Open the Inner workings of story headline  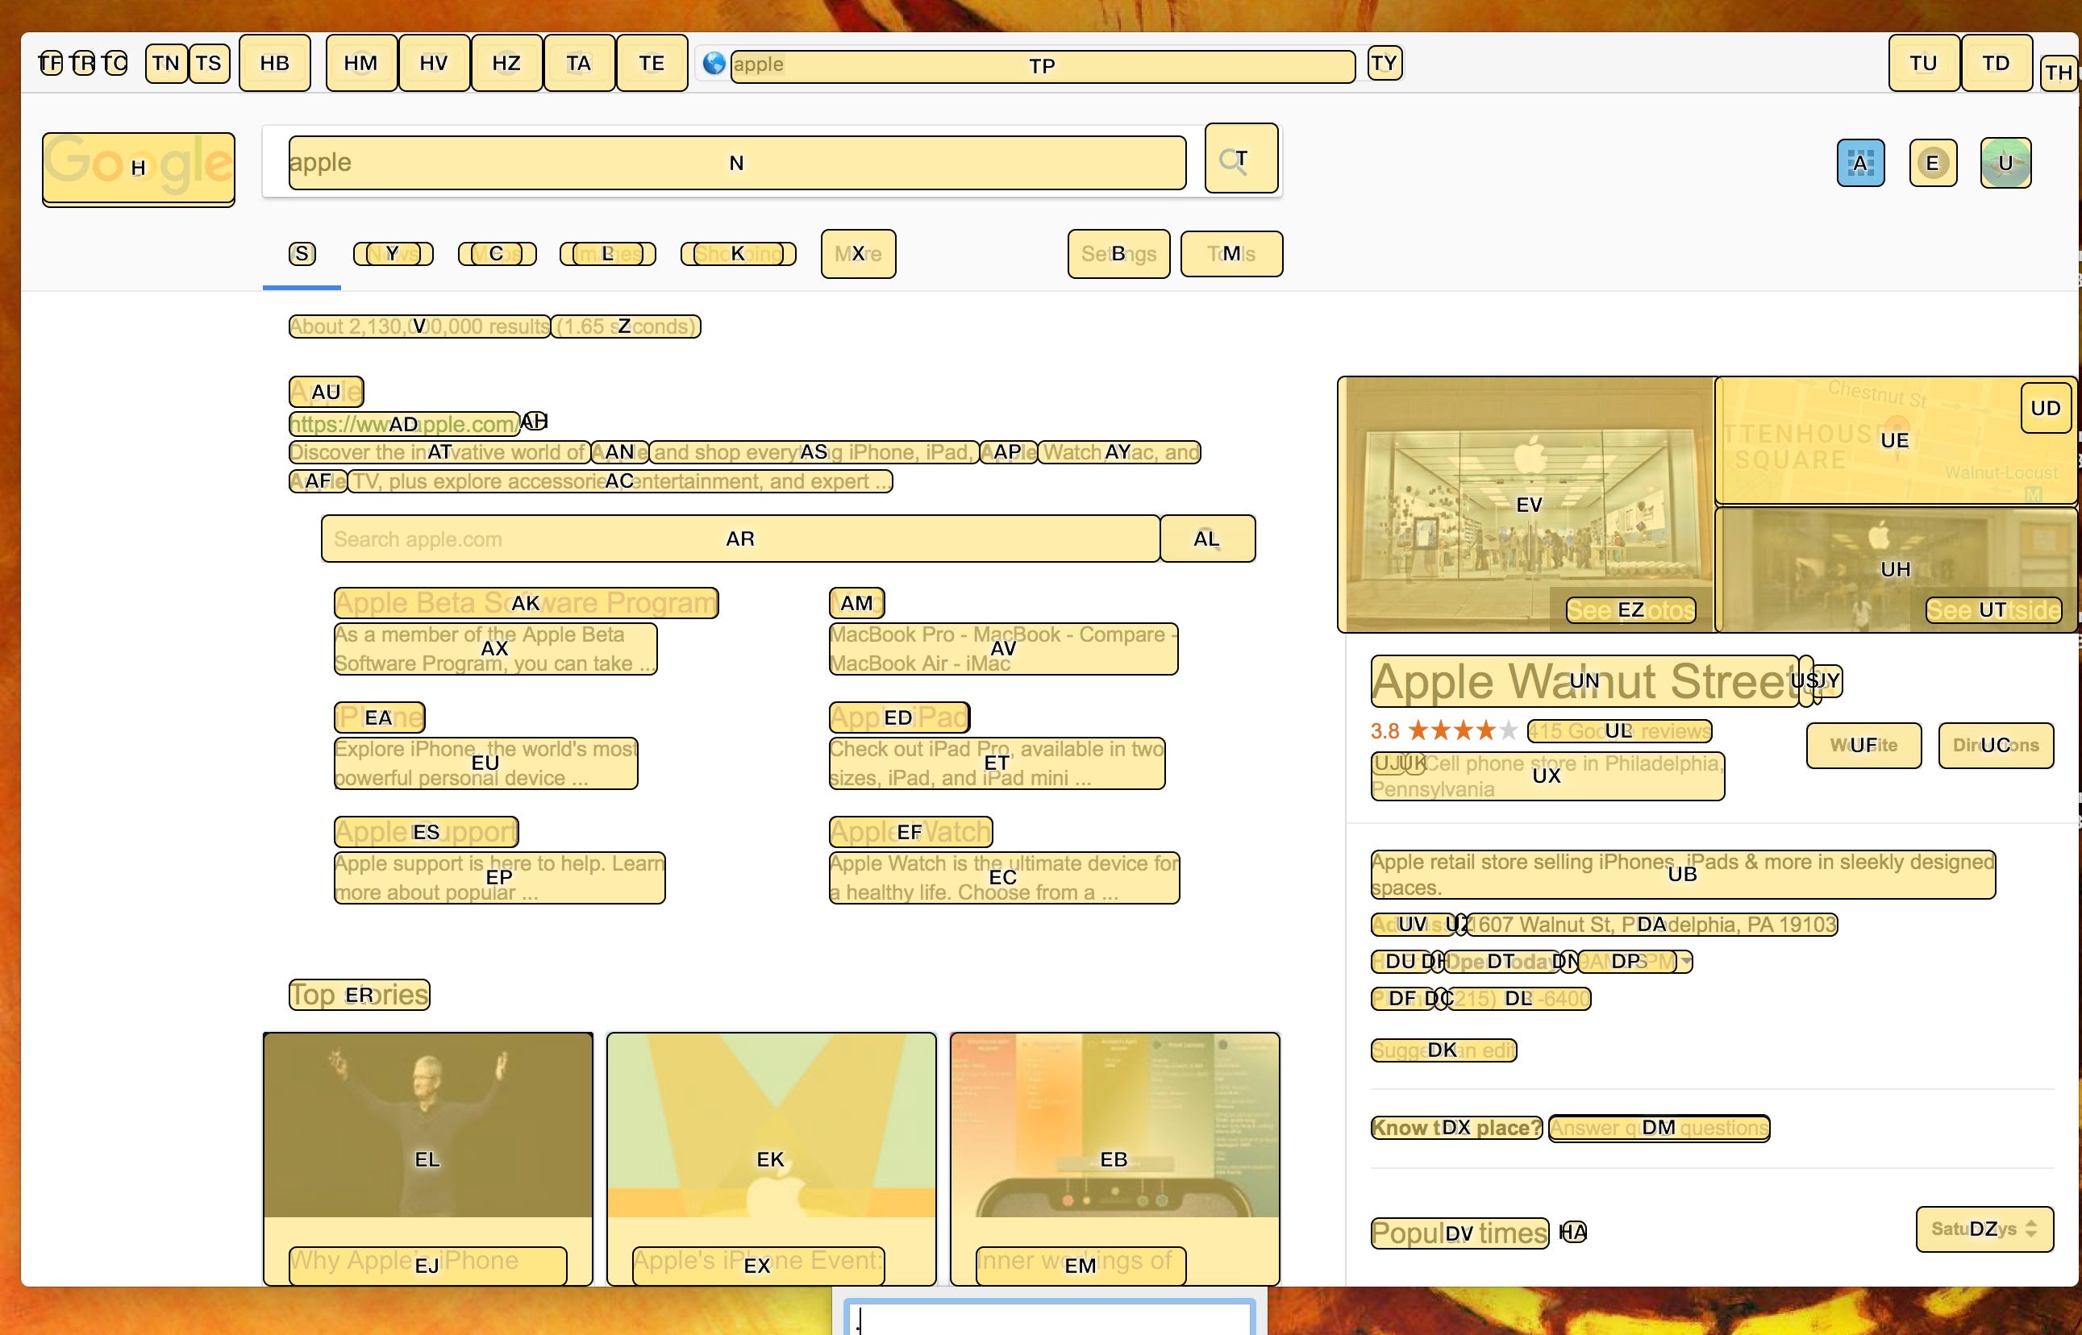(x=1081, y=1265)
